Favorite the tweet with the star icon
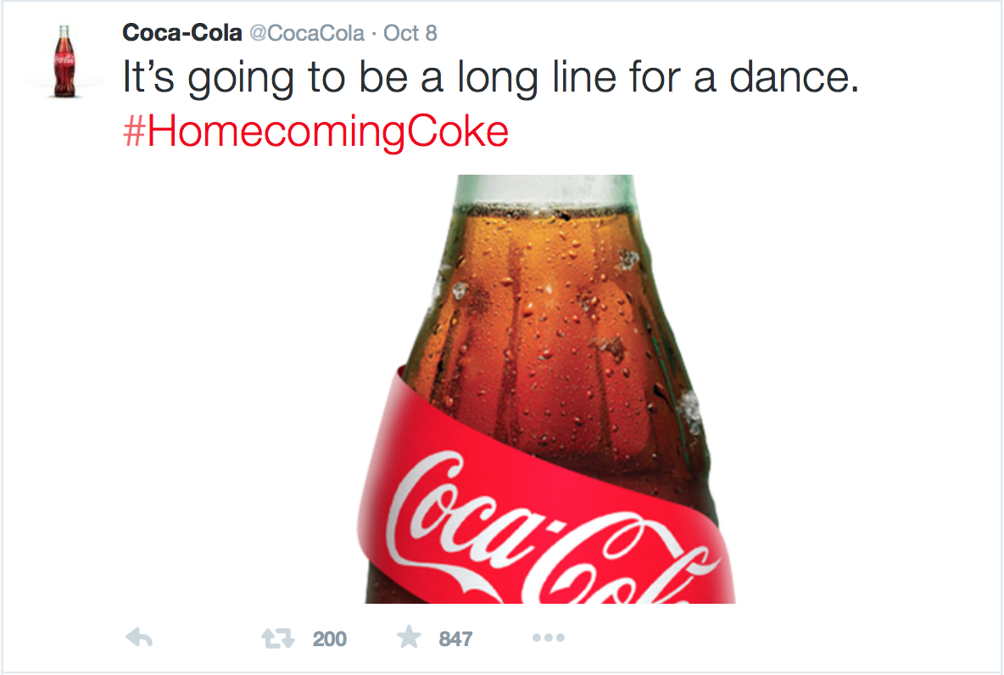Viewport: 1004px width, 675px height. pyautogui.click(x=410, y=638)
